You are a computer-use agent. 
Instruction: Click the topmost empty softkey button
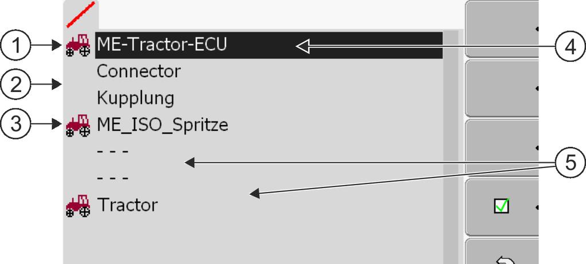click(501, 29)
